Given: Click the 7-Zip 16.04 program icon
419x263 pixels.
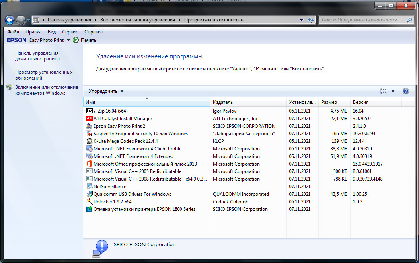Looking at the screenshot, I should tap(89, 111).
